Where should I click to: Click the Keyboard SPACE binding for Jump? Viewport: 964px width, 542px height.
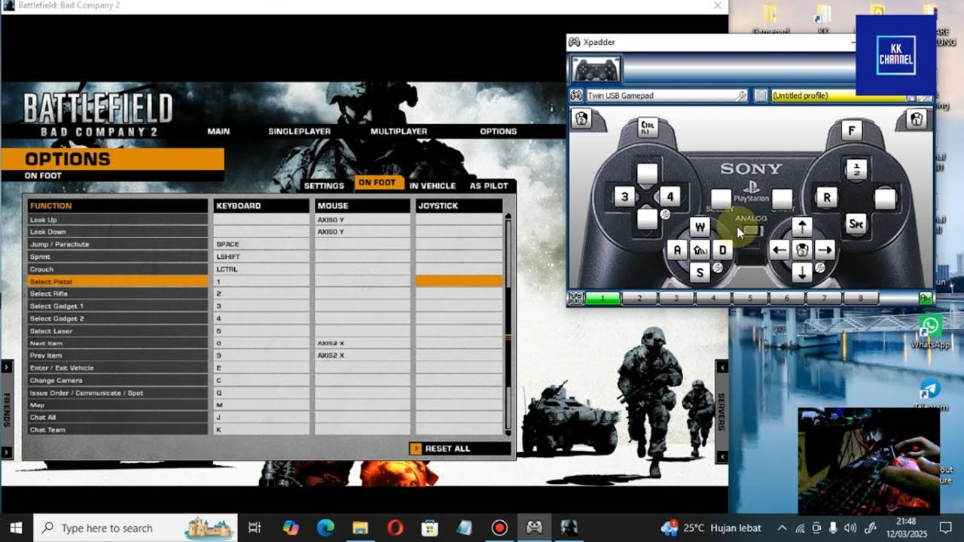(261, 245)
